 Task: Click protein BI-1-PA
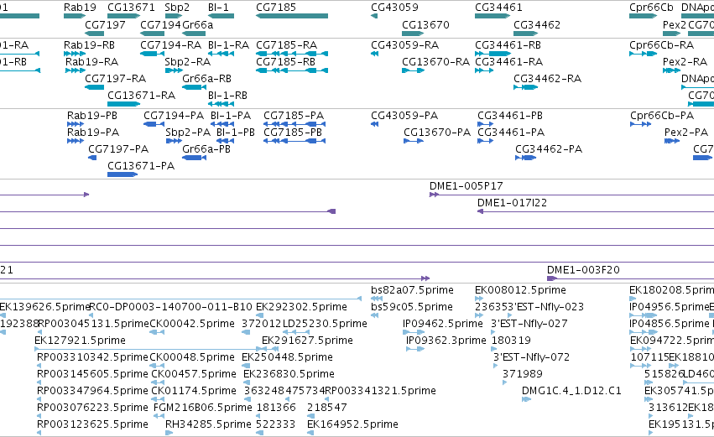[222, 124]
